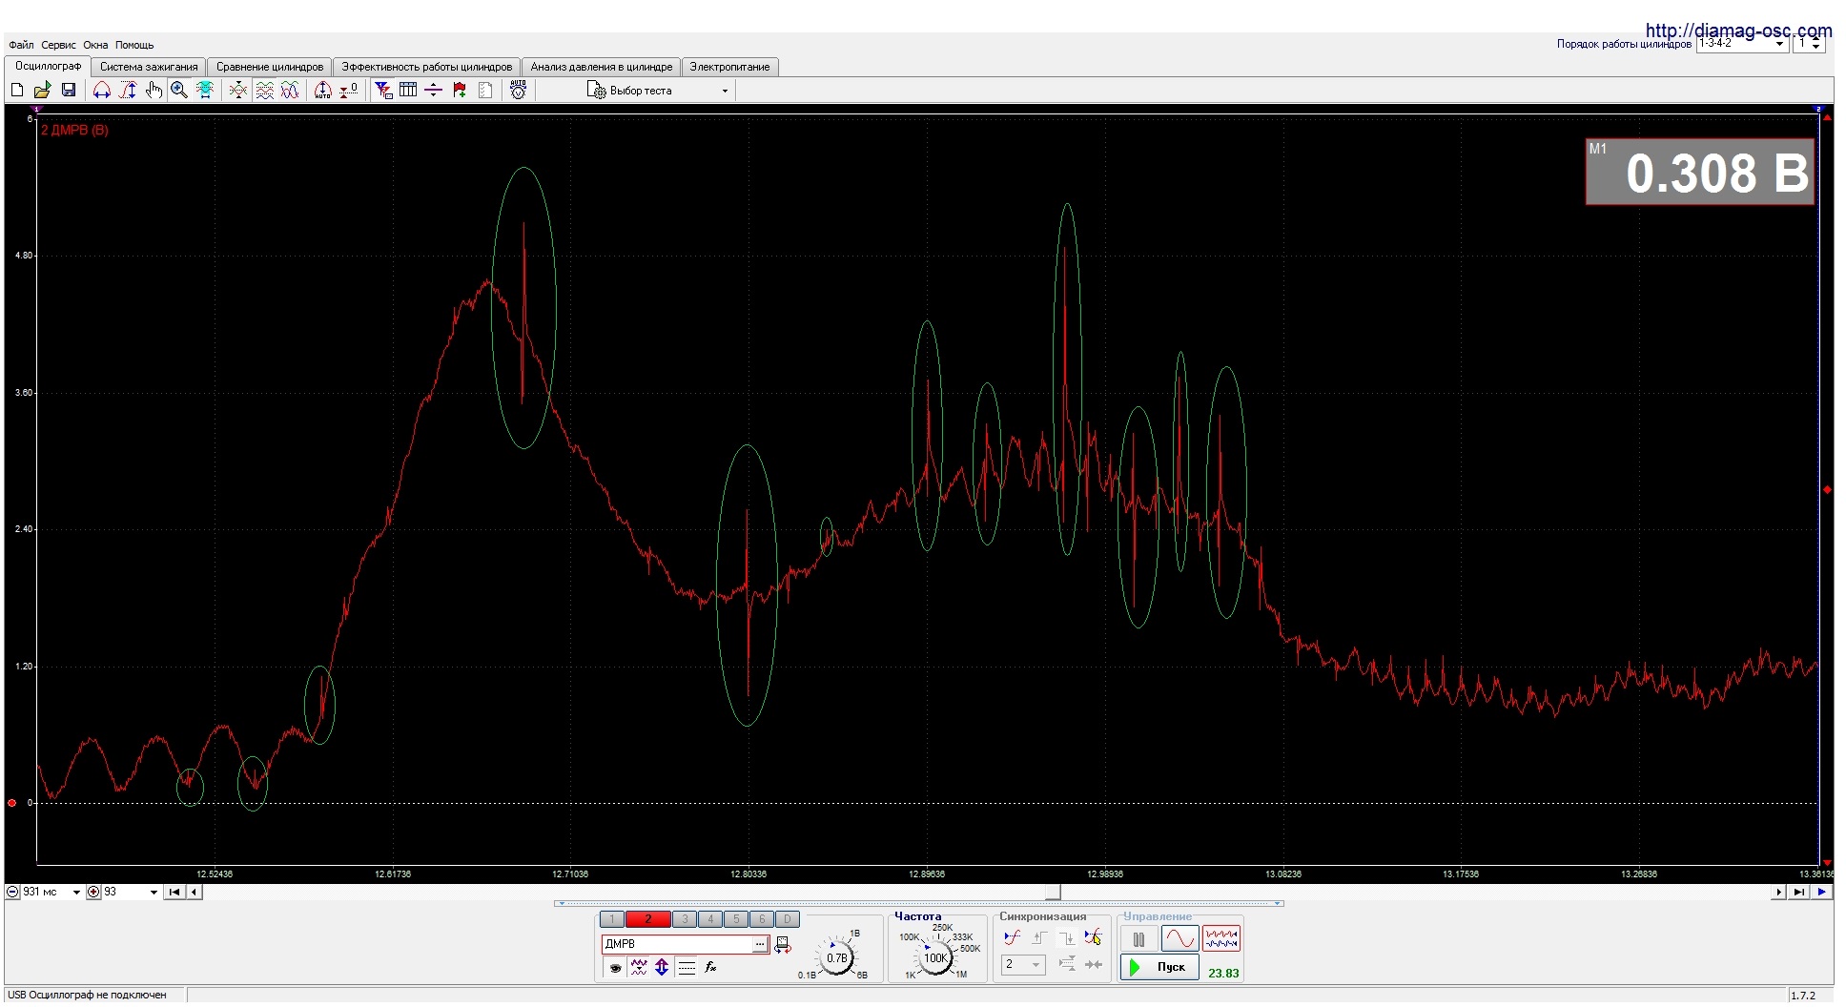The height and width of the screenshot is (1007, 1846).
Task: Select the red horizontal measurement arc tool
Action: [102, 90]
